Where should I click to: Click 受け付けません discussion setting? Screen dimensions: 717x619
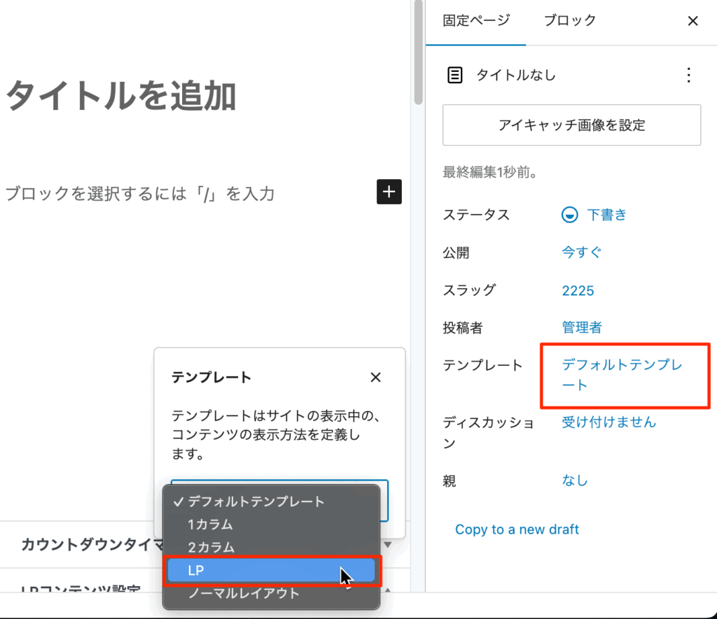[609, 422]
